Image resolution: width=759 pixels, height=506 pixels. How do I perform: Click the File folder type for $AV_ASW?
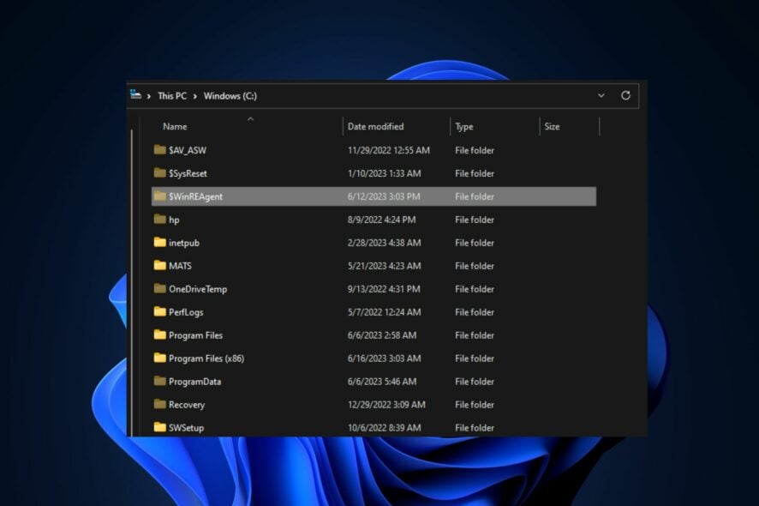(475, 150)
